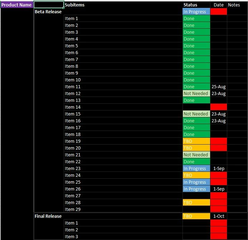
Task: Click the TBD status of Item 24
Action: (x=196, y=175)
